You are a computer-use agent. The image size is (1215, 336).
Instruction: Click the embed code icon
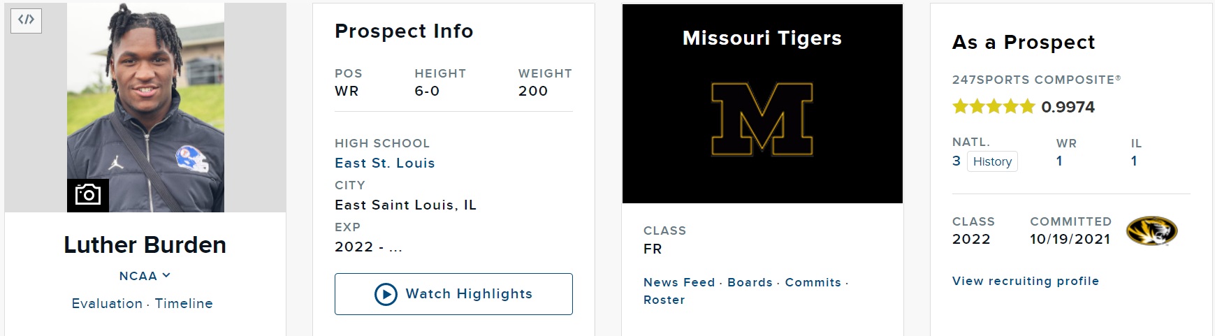[26, 20]
